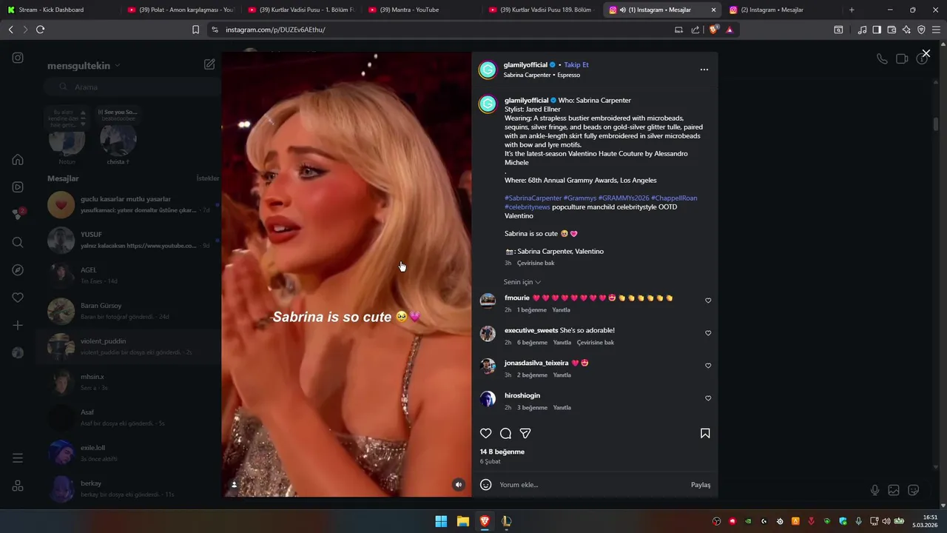Toggle the video mute speaker icon
Viewport: 947px width, 533px height.
tap(459, 485)
